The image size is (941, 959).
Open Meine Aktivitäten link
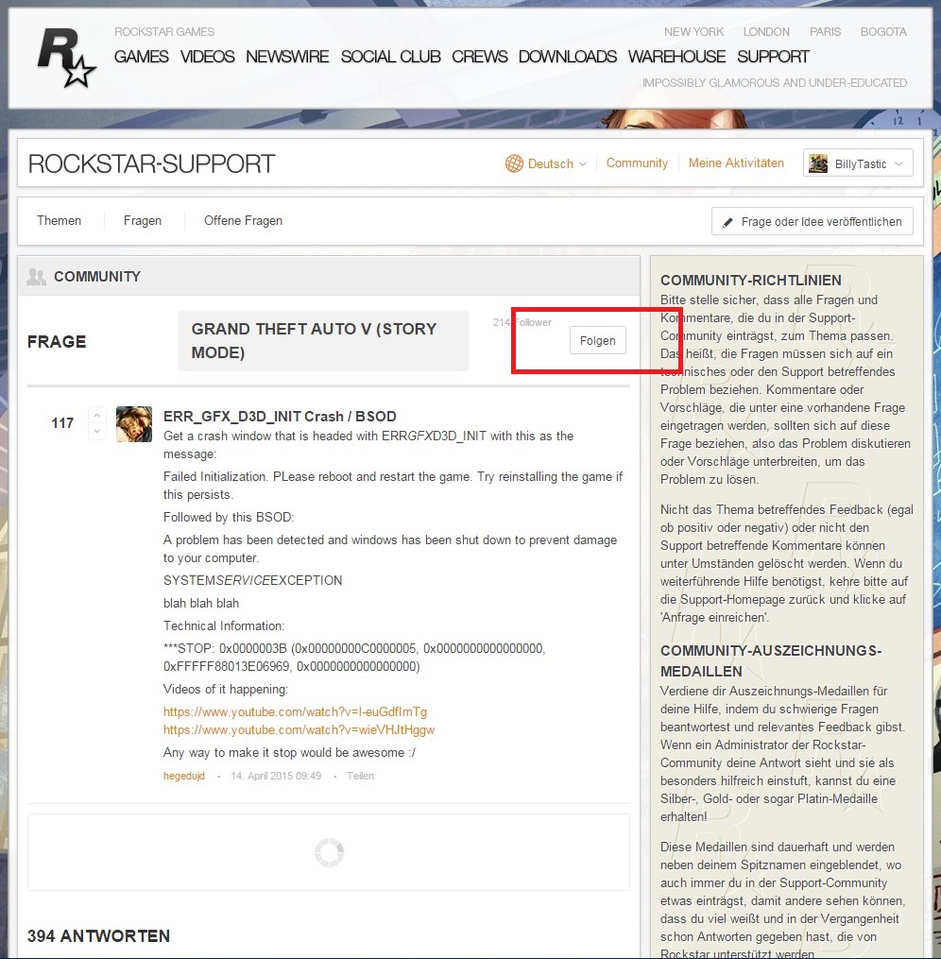pyautogui.click(x=736, y=163)
